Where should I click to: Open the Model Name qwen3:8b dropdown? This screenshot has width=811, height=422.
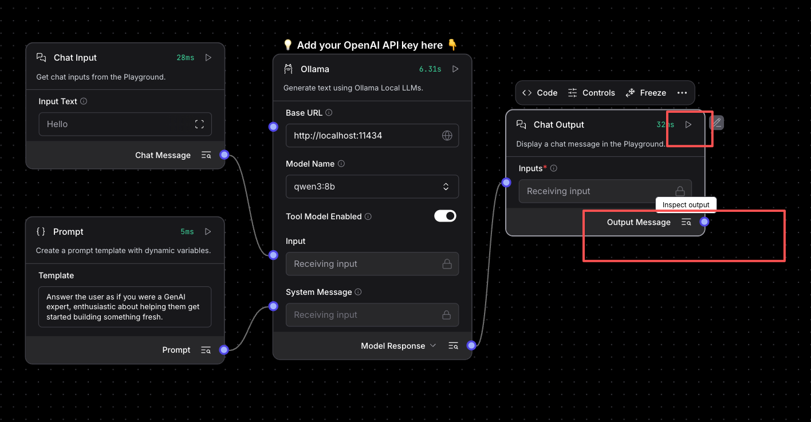[372, 187]
